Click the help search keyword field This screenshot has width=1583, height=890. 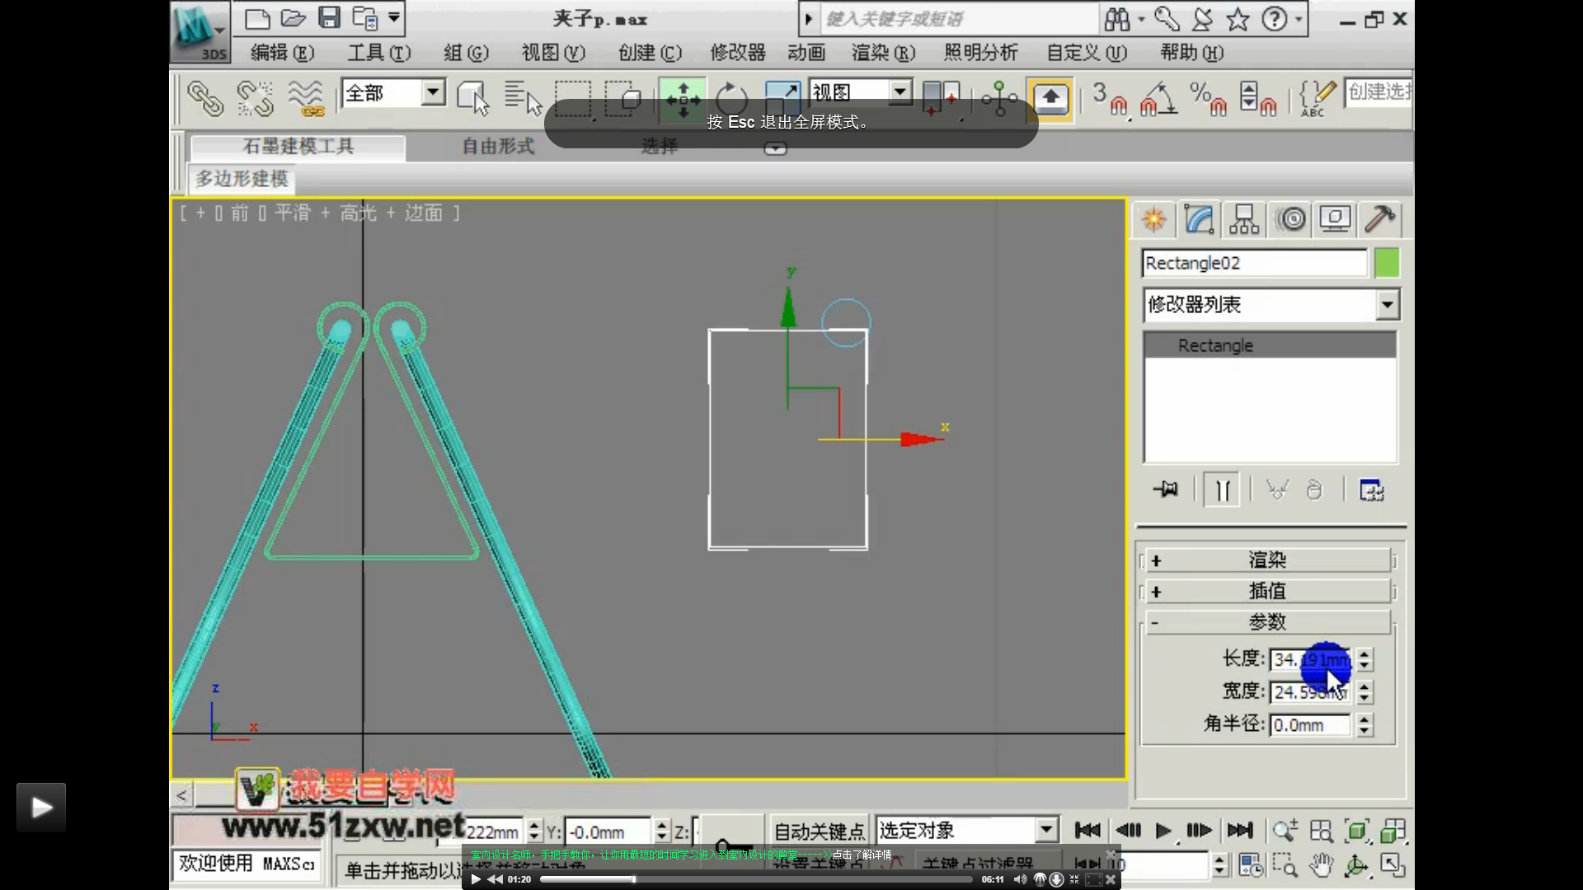coord(960,18)
